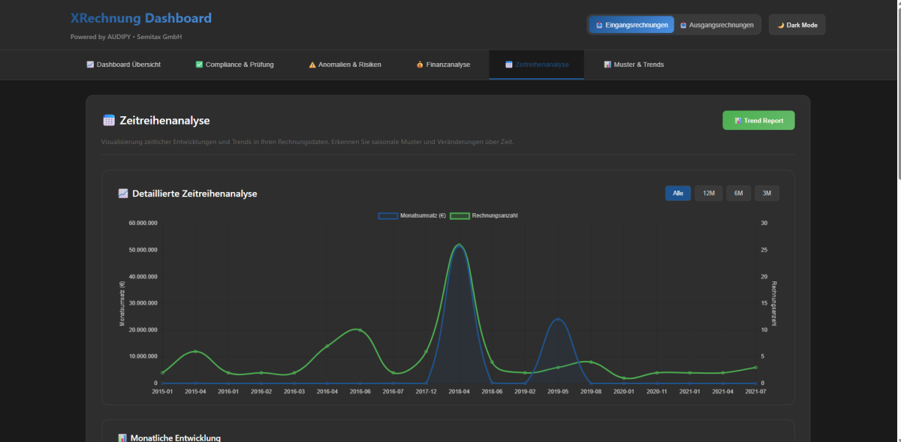The image size is (901, 442).
Task: Switch to Eingangsrechnungen view
Action: tap(631, 25)
